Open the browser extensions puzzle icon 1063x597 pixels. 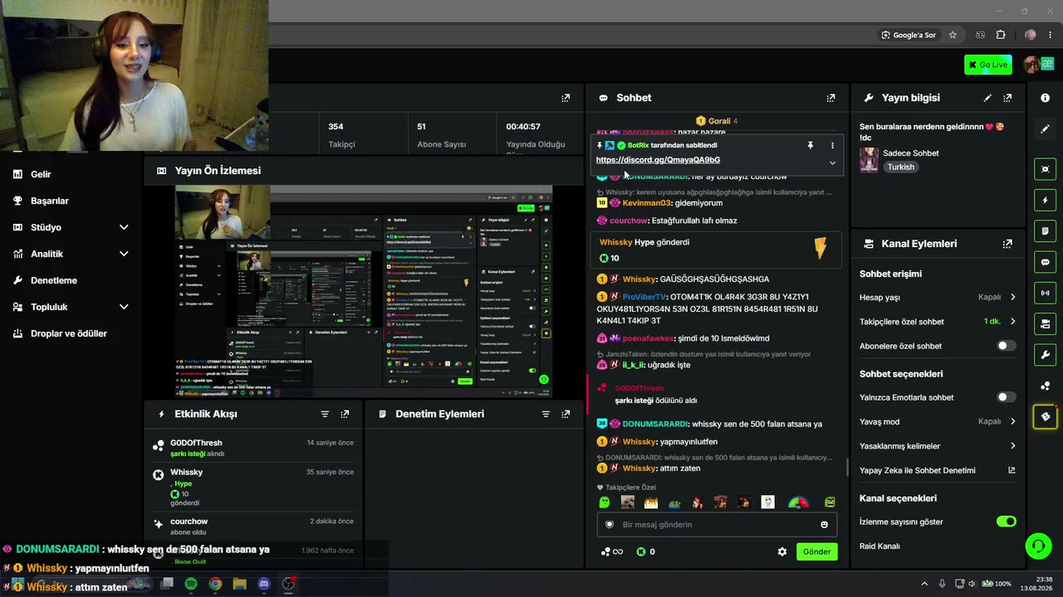tap(1001, 35)
